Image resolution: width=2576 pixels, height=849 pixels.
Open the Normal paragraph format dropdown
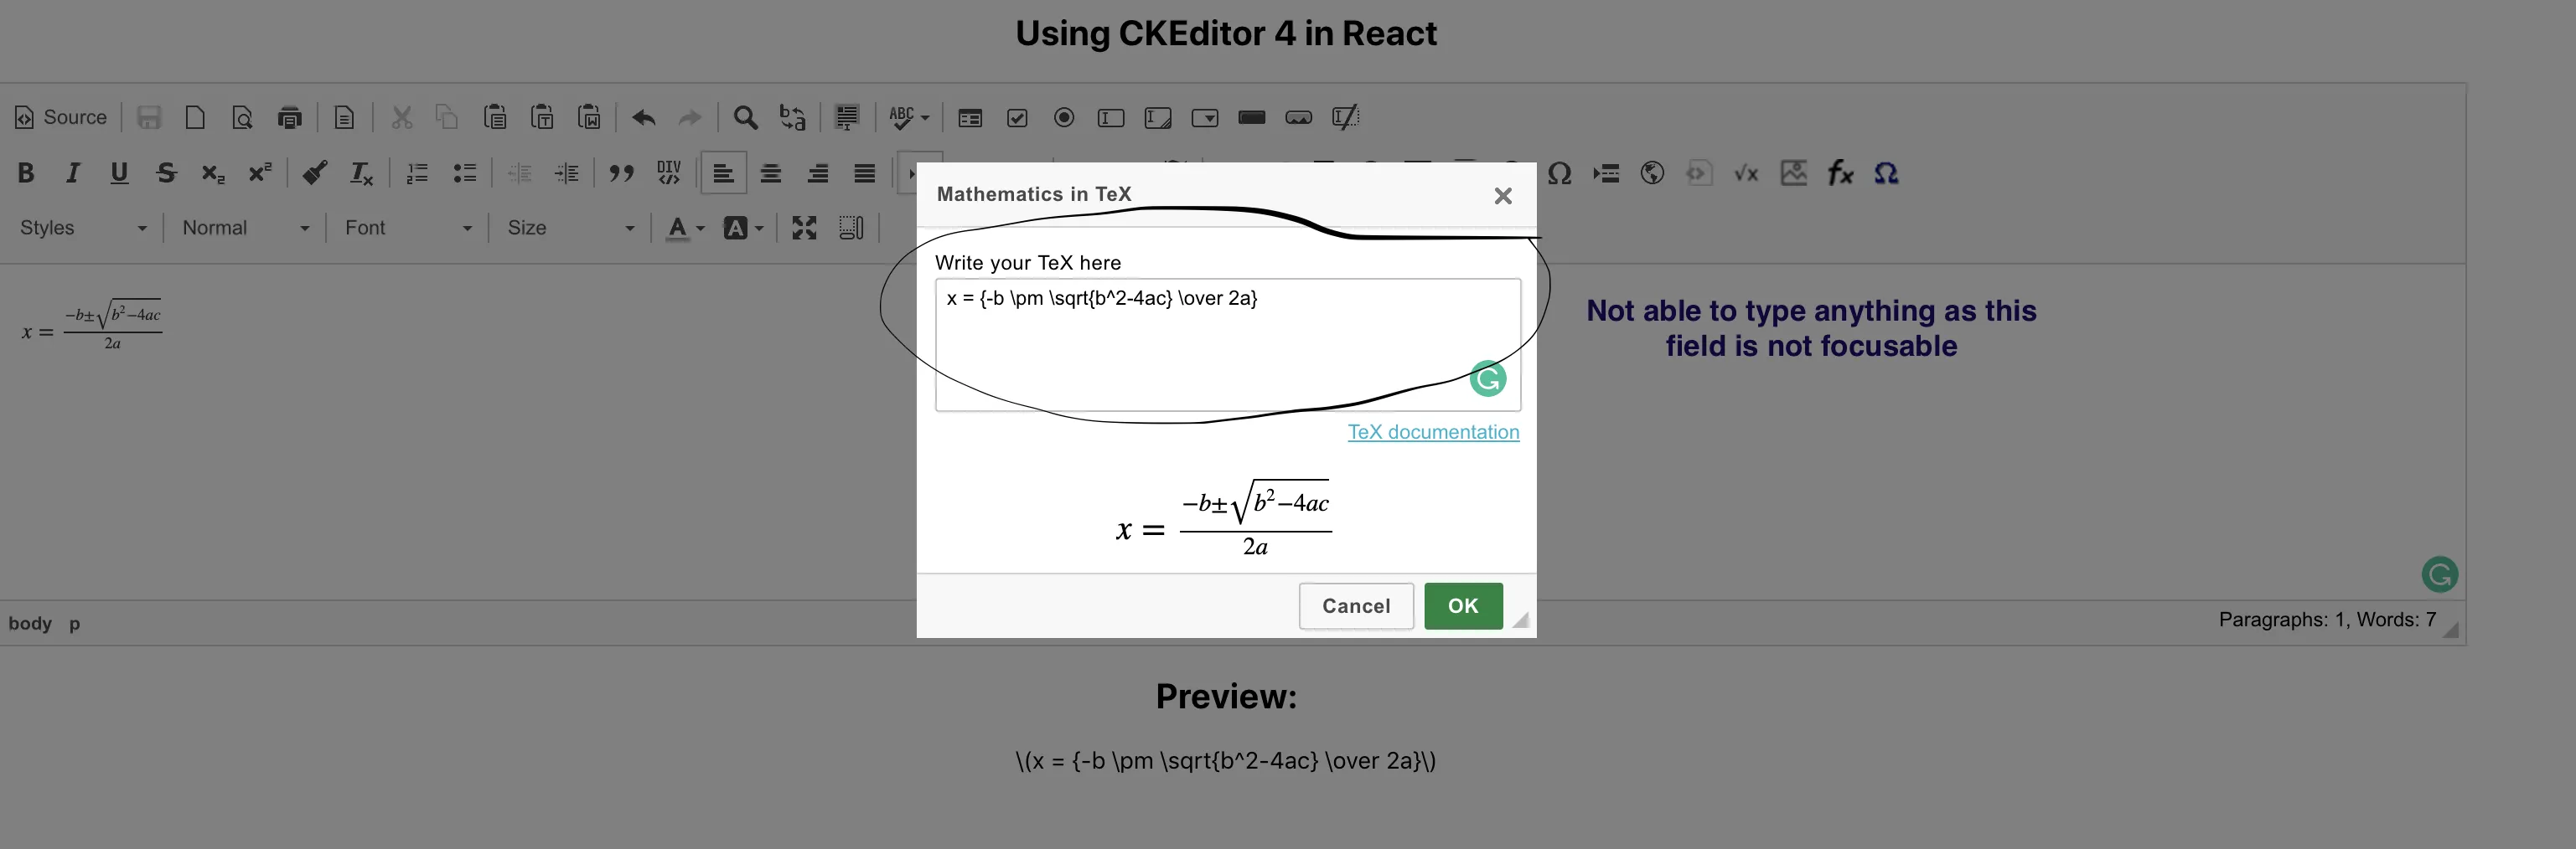click(245, 228)
